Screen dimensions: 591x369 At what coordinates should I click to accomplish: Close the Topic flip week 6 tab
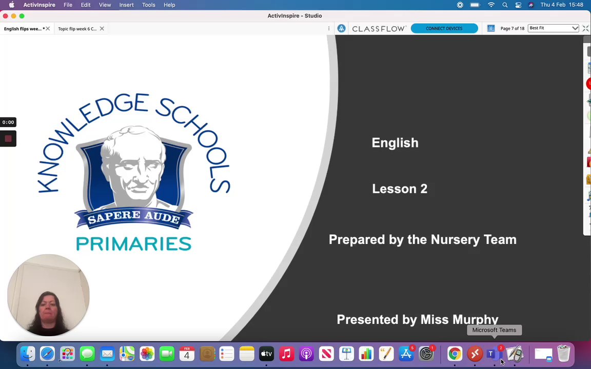(x=102, y=29)
